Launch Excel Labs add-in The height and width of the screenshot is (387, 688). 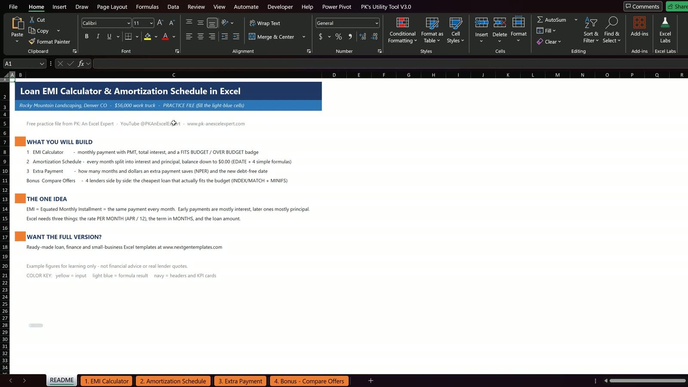pos(665,30)
